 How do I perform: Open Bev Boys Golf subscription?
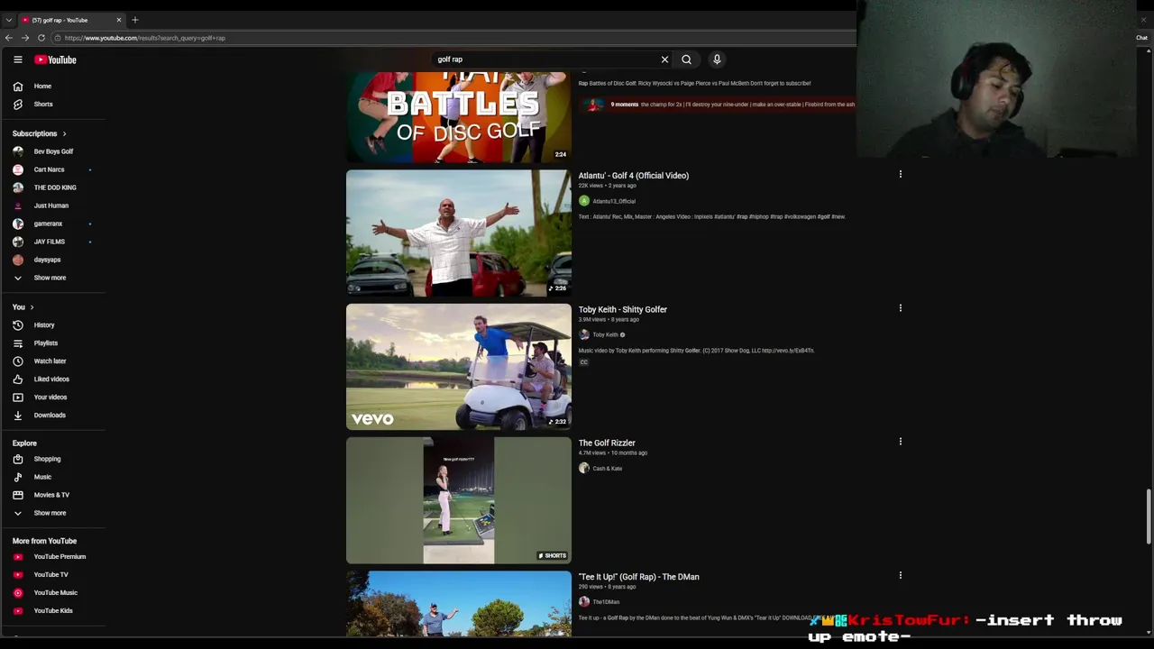point(52,151)
